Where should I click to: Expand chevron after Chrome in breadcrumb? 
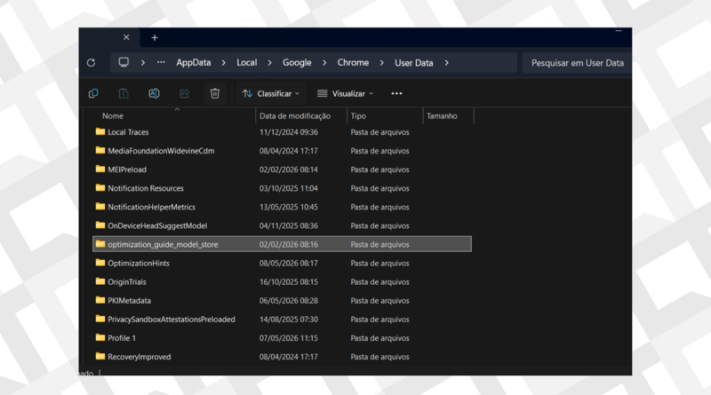pyautogui.click(x=382, y=62)
